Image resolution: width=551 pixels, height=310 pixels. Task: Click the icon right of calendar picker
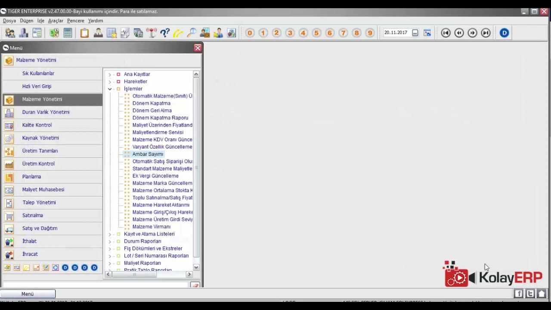tap(427, 33)
